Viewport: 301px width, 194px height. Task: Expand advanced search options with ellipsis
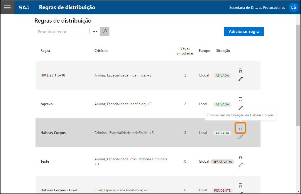point(95,32)
